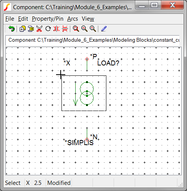Click the upper green circle of the current source symbol
The width and height of the screenshot is (187, 191).
pos(87,89)
